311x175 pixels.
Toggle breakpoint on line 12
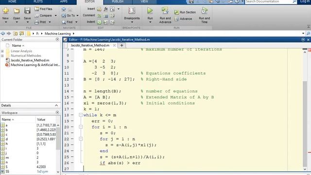click(x=72, y=79)
